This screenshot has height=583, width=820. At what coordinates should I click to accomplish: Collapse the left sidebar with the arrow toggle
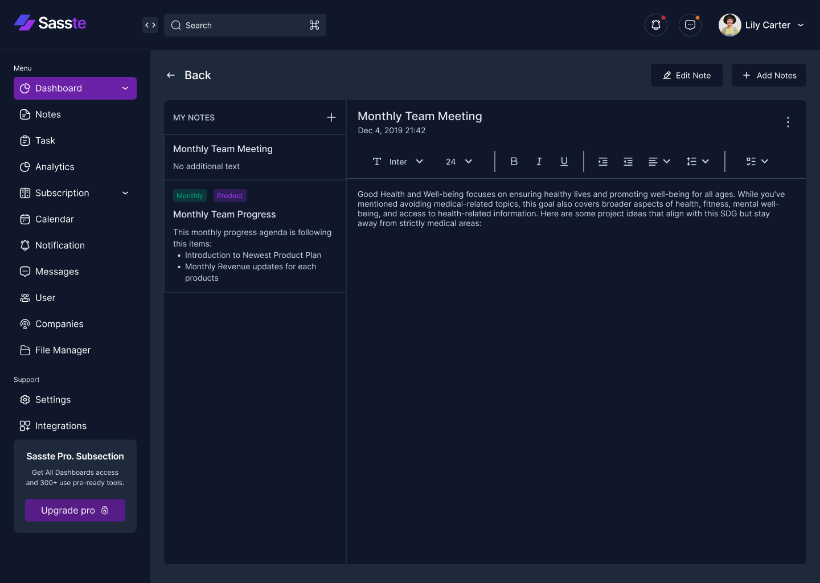click(150, 25)
